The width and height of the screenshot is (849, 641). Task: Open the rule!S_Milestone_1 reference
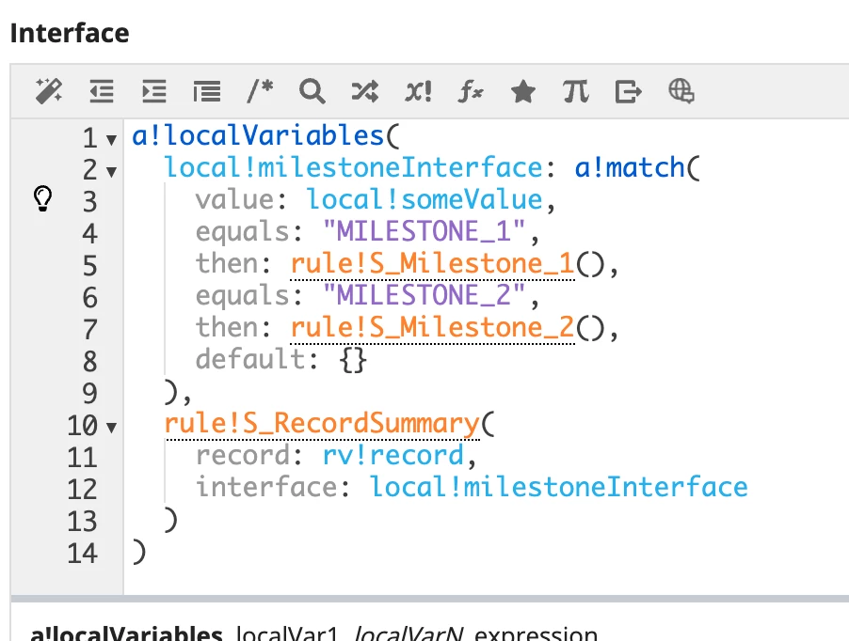pyautogui.click(x=432, y=264)
